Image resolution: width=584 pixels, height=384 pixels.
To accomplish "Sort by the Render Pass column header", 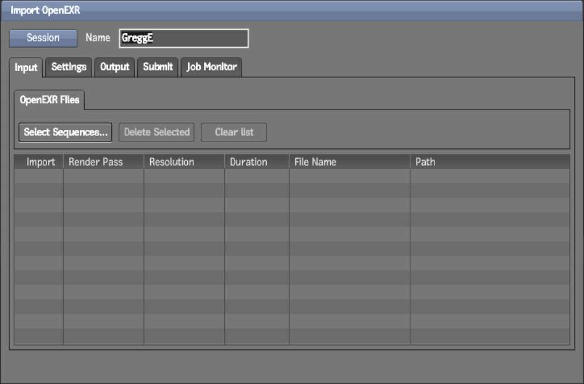I will tap(103, 162).
